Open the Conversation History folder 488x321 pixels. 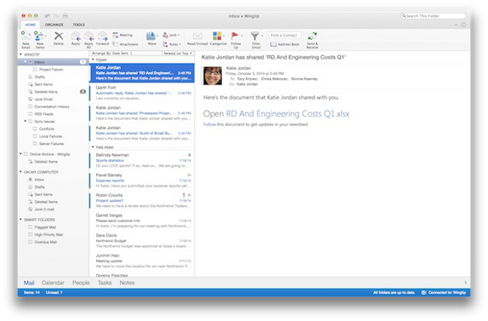[x=53, y=106]
